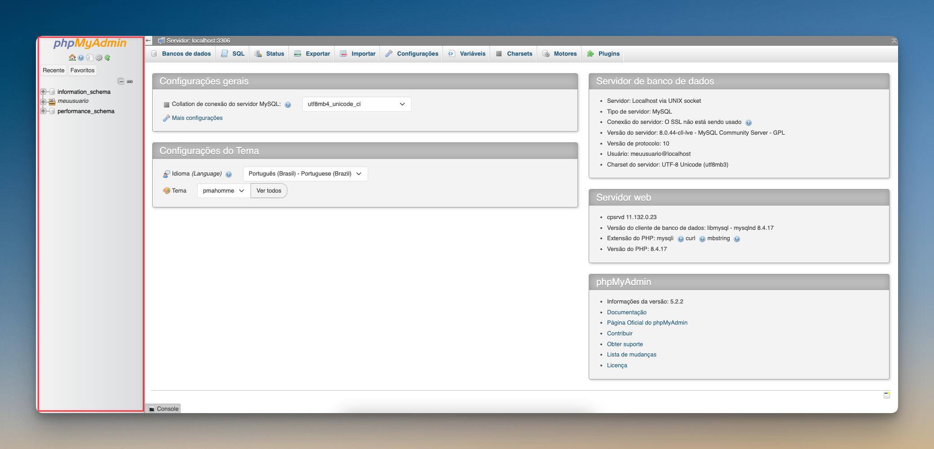Open the Exportar tab
Viewport: 934px width, 449px height.
pos(313,54)
